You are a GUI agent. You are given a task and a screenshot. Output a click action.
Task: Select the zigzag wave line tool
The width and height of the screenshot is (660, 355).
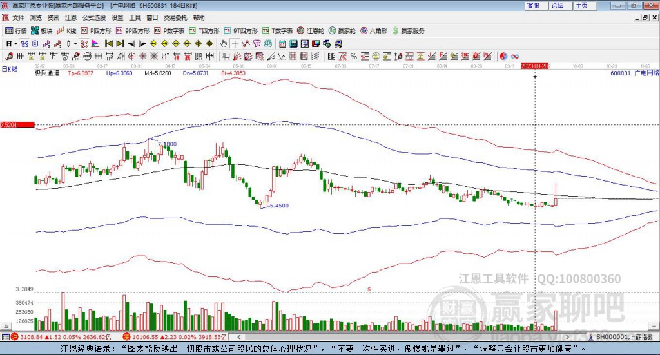coord(282,56)
